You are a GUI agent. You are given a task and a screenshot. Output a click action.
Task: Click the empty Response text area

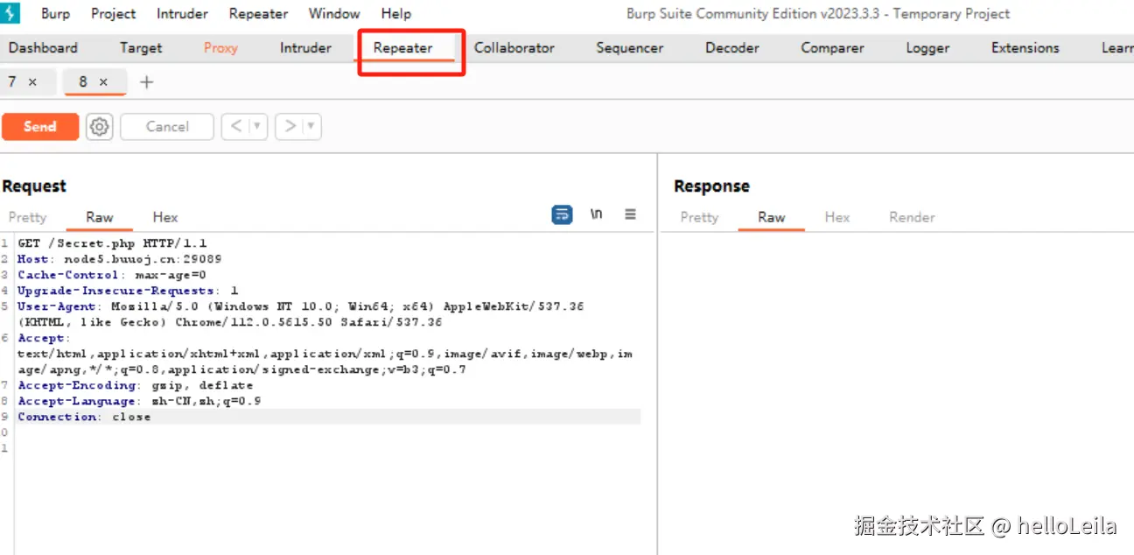pos(896,392)
